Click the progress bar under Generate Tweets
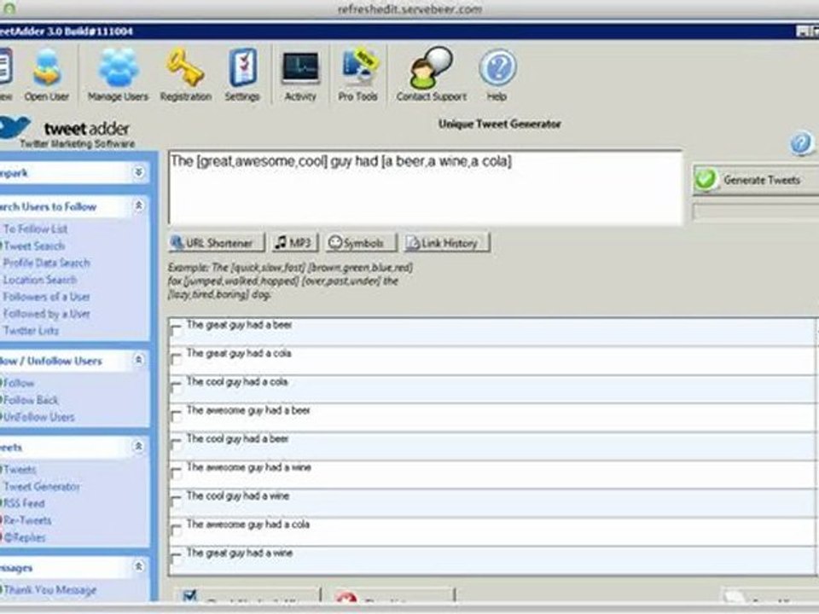Image resolution: width=819 pixels, height=614 pixels. coord(756,212)
